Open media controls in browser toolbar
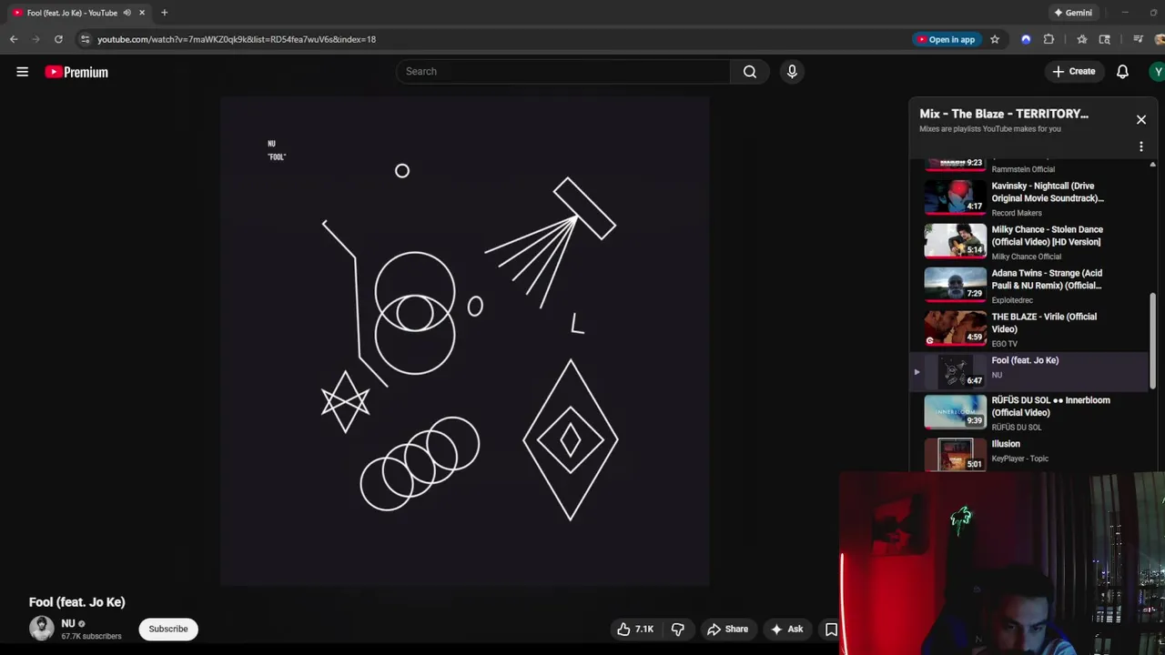The width and height of the screenshot is (1165, 655). (1138, 39)
